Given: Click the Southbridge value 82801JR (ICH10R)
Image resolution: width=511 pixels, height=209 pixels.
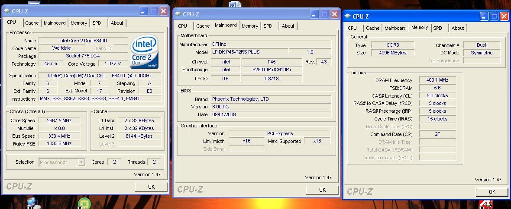Looking at the screenshot, I should 272,70.
